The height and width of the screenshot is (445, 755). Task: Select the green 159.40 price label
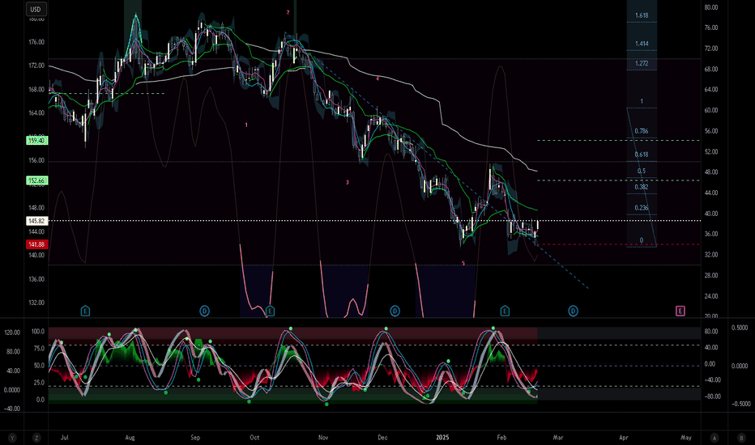[36, 141]
